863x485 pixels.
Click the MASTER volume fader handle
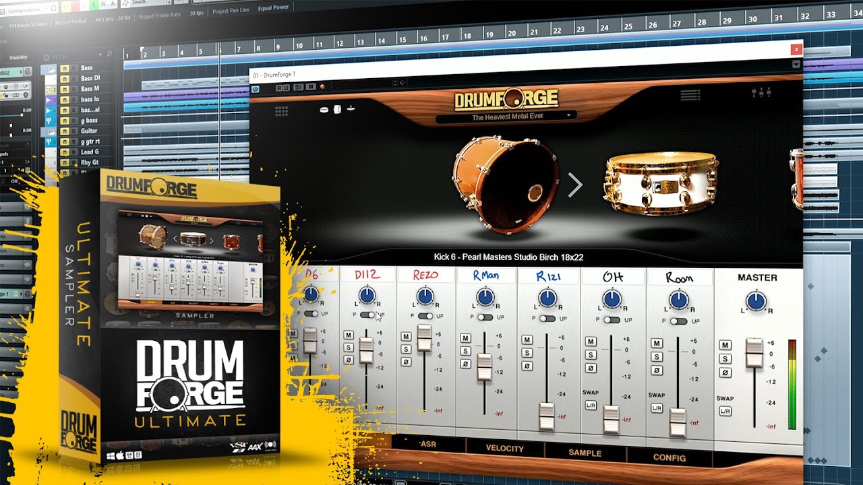point(754,353)
